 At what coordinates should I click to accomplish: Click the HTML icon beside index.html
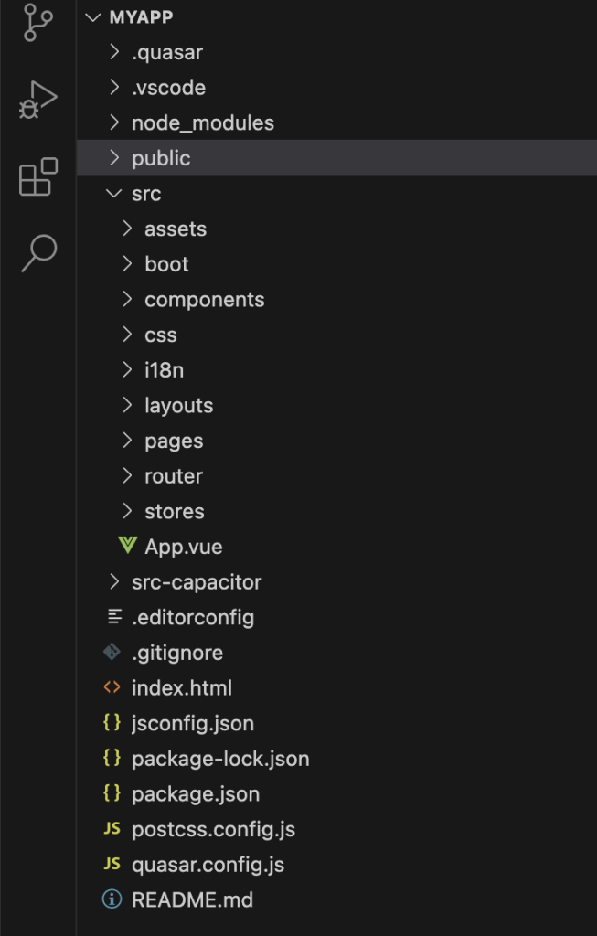(112, 687)
